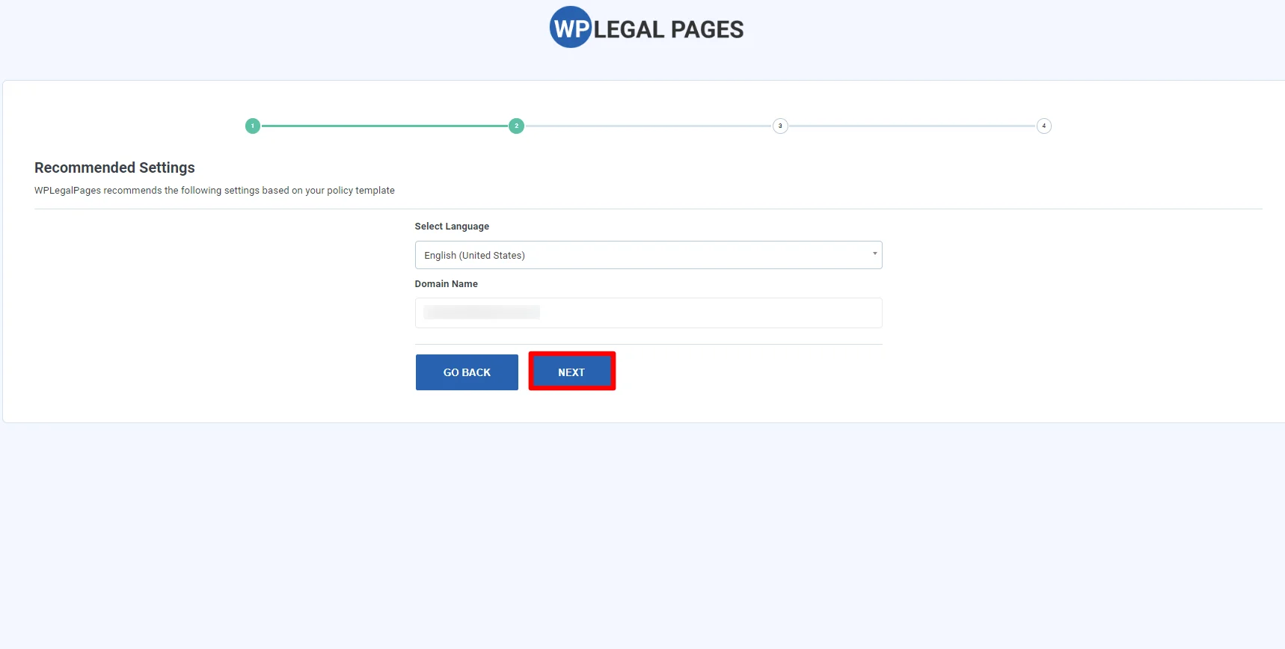Click the Domain Name label
Screen dimensions: 1285x649
click(446, 283)
